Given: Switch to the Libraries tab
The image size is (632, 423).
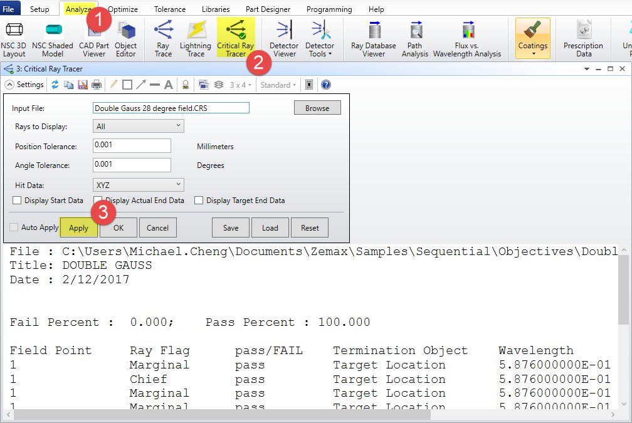Looking at the screenshot, I should (x=216, y=9).
